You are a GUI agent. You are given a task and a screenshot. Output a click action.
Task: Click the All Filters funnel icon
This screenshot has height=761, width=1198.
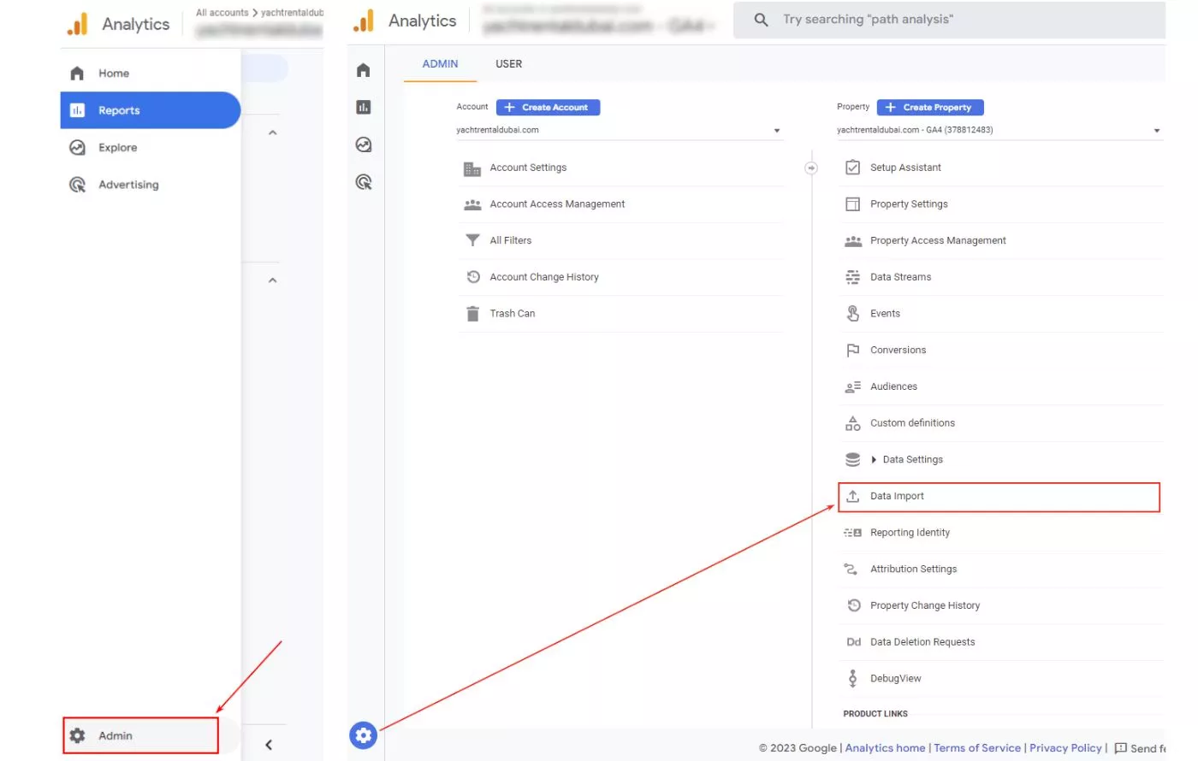[472, 240]
